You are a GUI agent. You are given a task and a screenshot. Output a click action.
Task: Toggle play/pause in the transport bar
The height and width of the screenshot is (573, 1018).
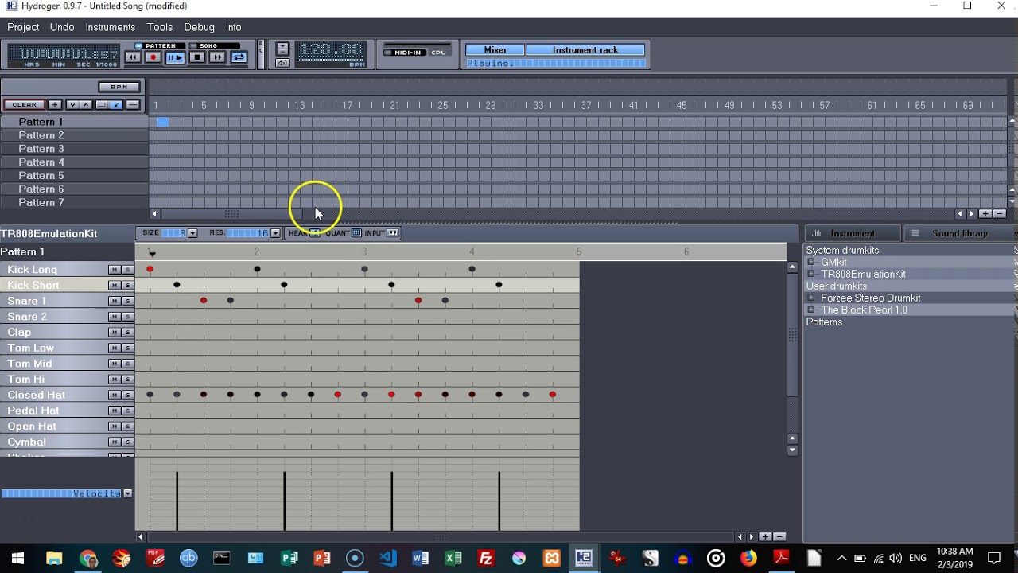pos(175,57)
